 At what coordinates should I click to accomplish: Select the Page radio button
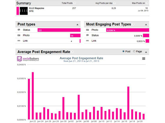(x=134, y=51)
